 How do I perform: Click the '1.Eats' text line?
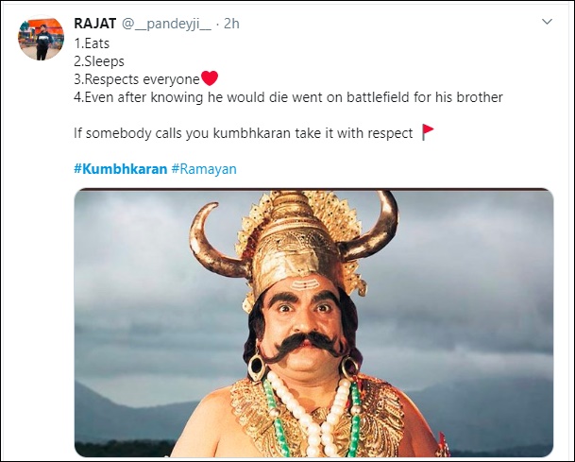[x=92, y=43]
